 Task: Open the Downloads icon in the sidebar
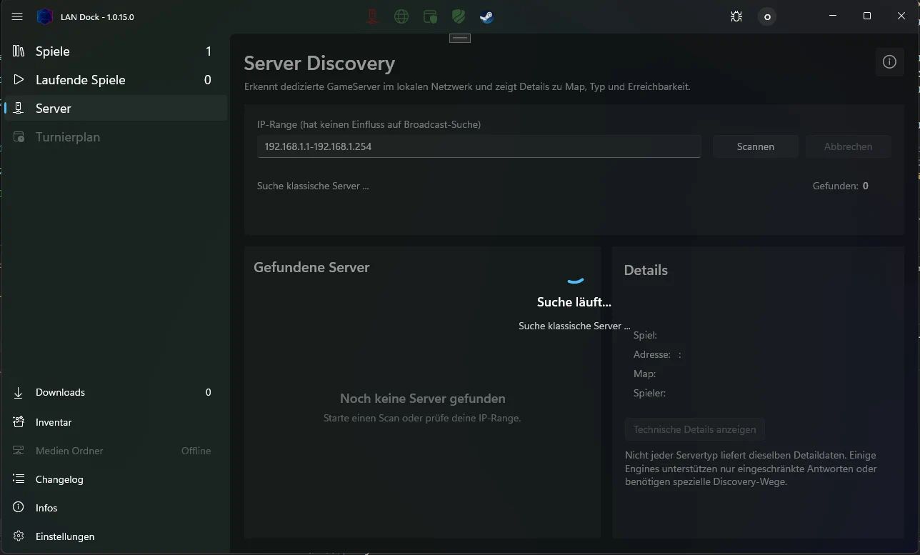click(x=18, y=392)
